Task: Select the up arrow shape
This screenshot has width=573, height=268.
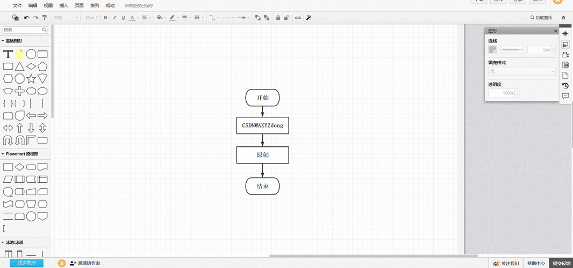Action: pos(19,128)
